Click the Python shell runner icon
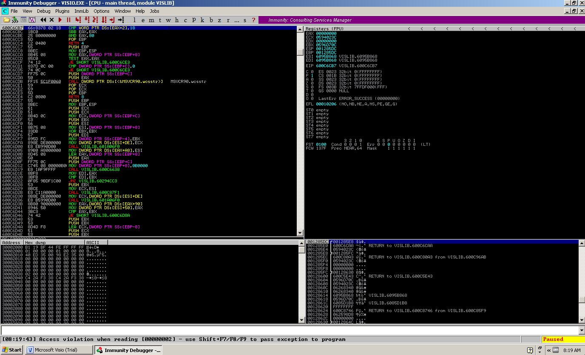 (x=15, y=20)
